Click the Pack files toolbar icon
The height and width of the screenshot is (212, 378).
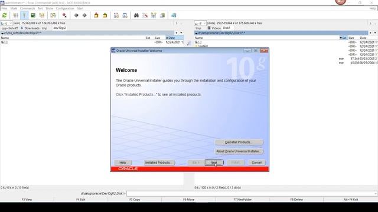pos(96,15)
